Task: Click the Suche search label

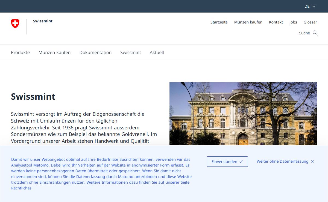Action: tap(304, 33)
